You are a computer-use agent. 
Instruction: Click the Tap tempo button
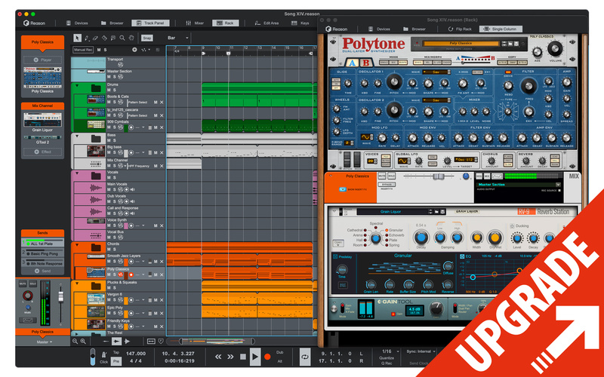click(x=116, y=352)
